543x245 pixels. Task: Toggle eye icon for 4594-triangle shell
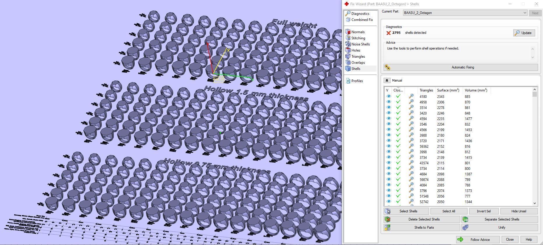[x=389, y=119]
